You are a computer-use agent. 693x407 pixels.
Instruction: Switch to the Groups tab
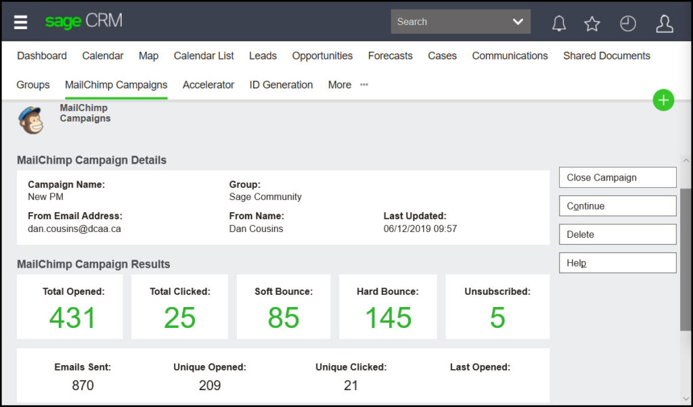point(33,85)
